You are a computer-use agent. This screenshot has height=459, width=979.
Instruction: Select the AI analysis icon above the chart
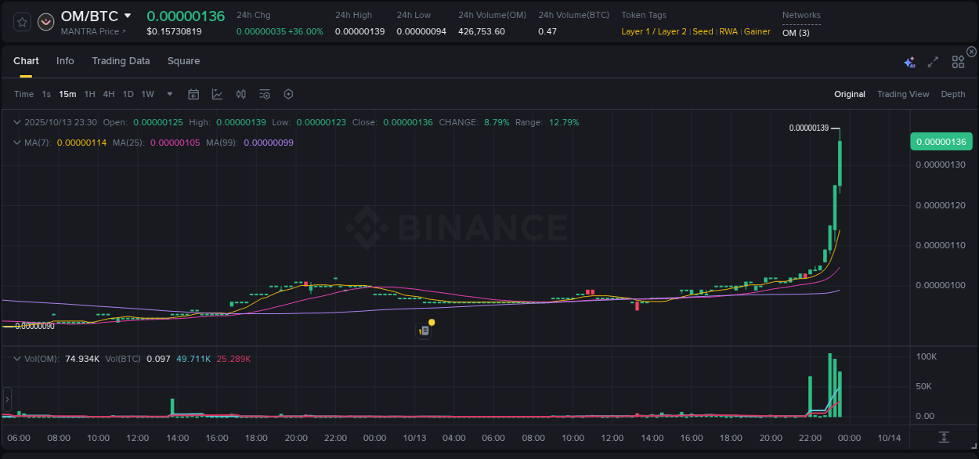tap(909, 61)
